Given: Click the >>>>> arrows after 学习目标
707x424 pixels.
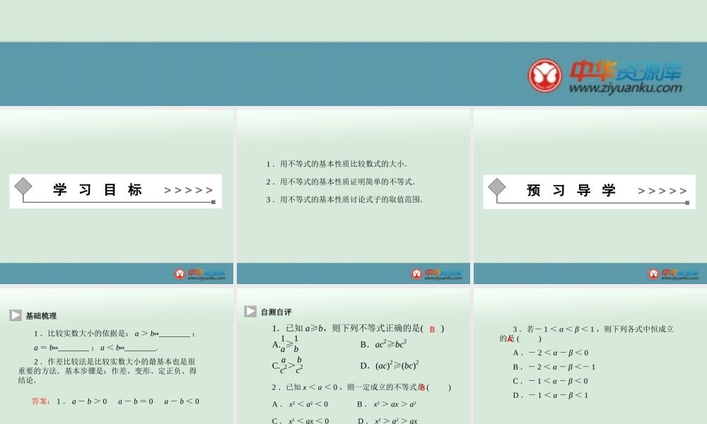Looking at the screenshot, I should point(189,191).
